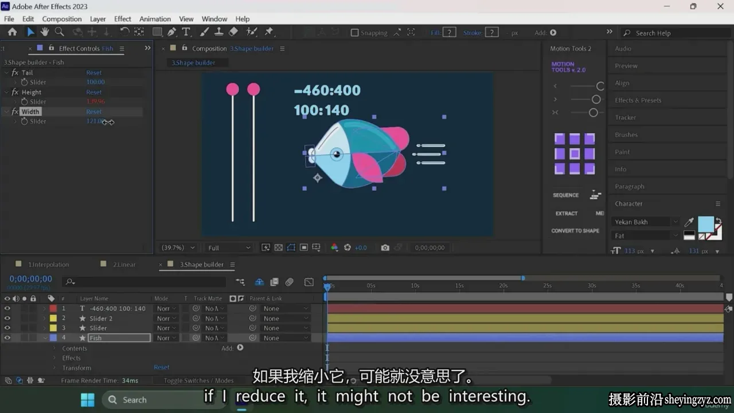Open the show channel color icon
Viewport: 734px width, 413px height.
(334, 248)
